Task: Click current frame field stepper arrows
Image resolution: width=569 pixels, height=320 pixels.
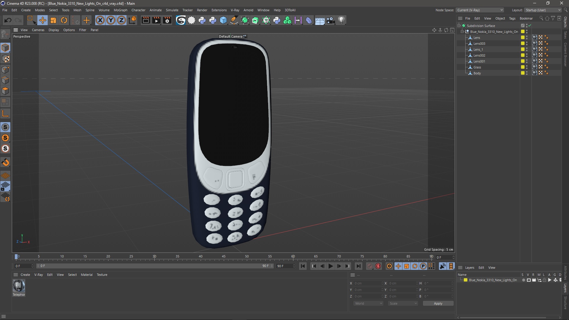Action: [453, 257]
